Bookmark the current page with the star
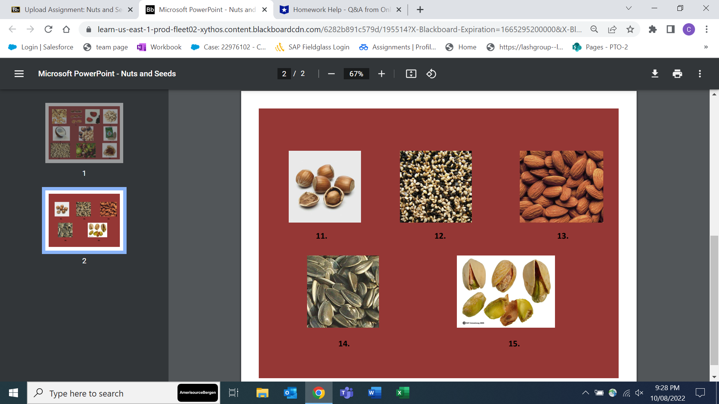This screenshot has width=719, height=404. click(x=630, y=29)
